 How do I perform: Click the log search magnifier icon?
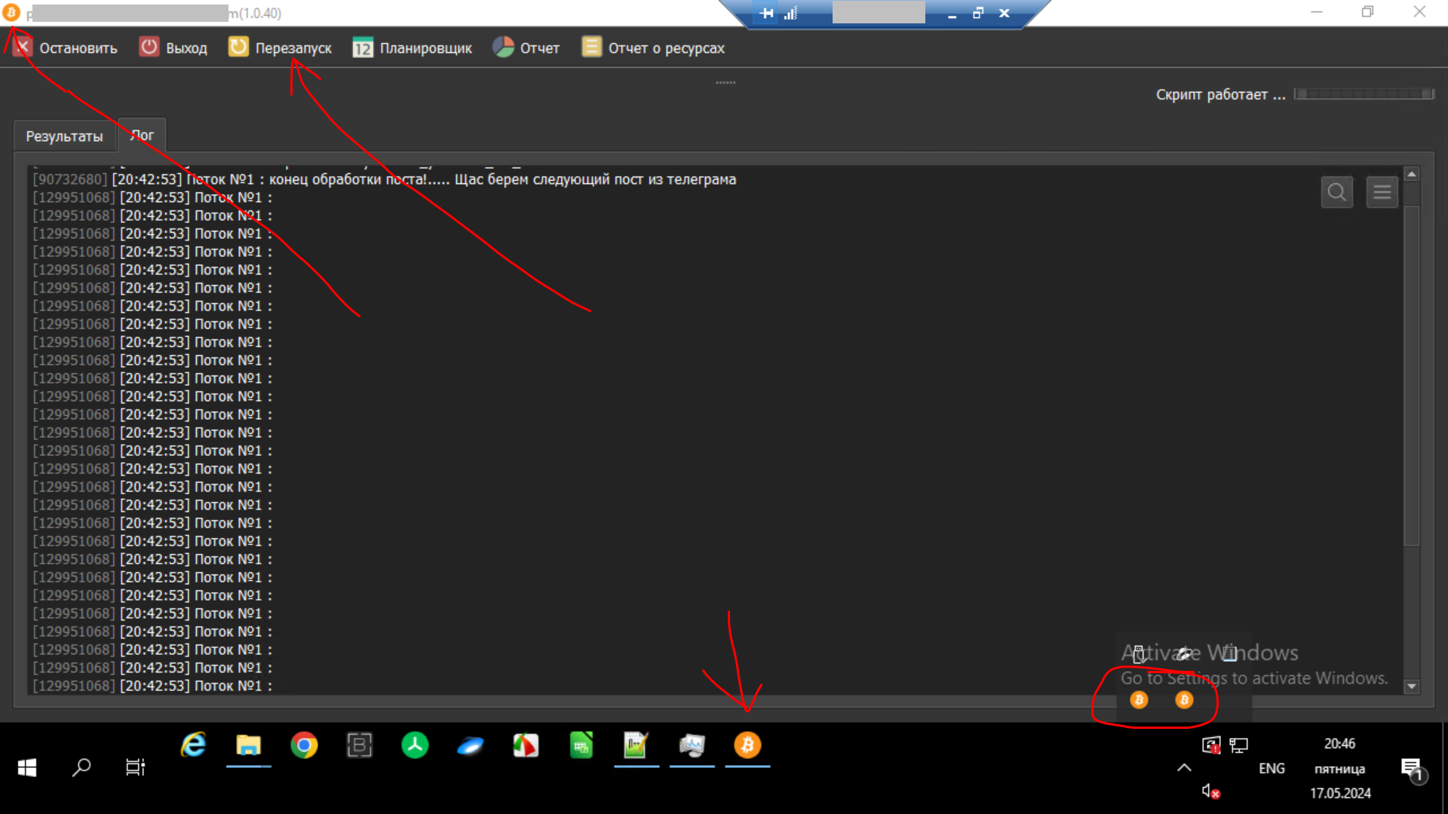click(1336, 192)
